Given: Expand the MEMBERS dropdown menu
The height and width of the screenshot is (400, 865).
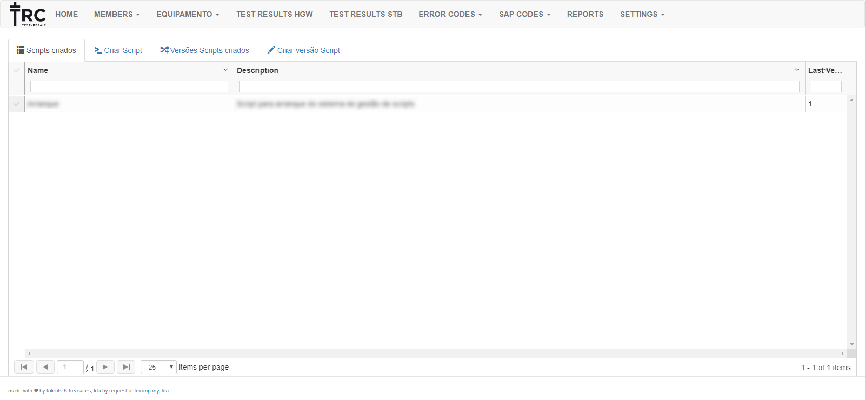Looking at the screenshot, I should click(x=117, y=14).
